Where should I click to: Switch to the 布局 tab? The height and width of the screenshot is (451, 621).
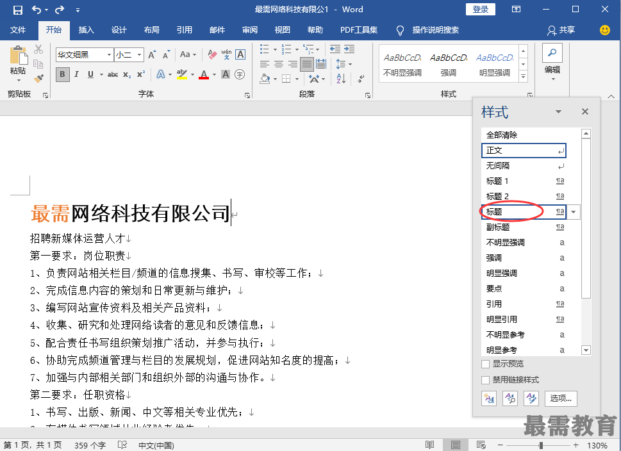[x=152, y=30]
